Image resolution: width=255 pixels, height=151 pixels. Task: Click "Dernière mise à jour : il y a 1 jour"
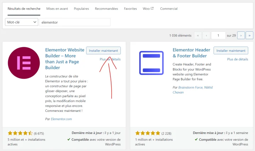[x=96, y=133]
